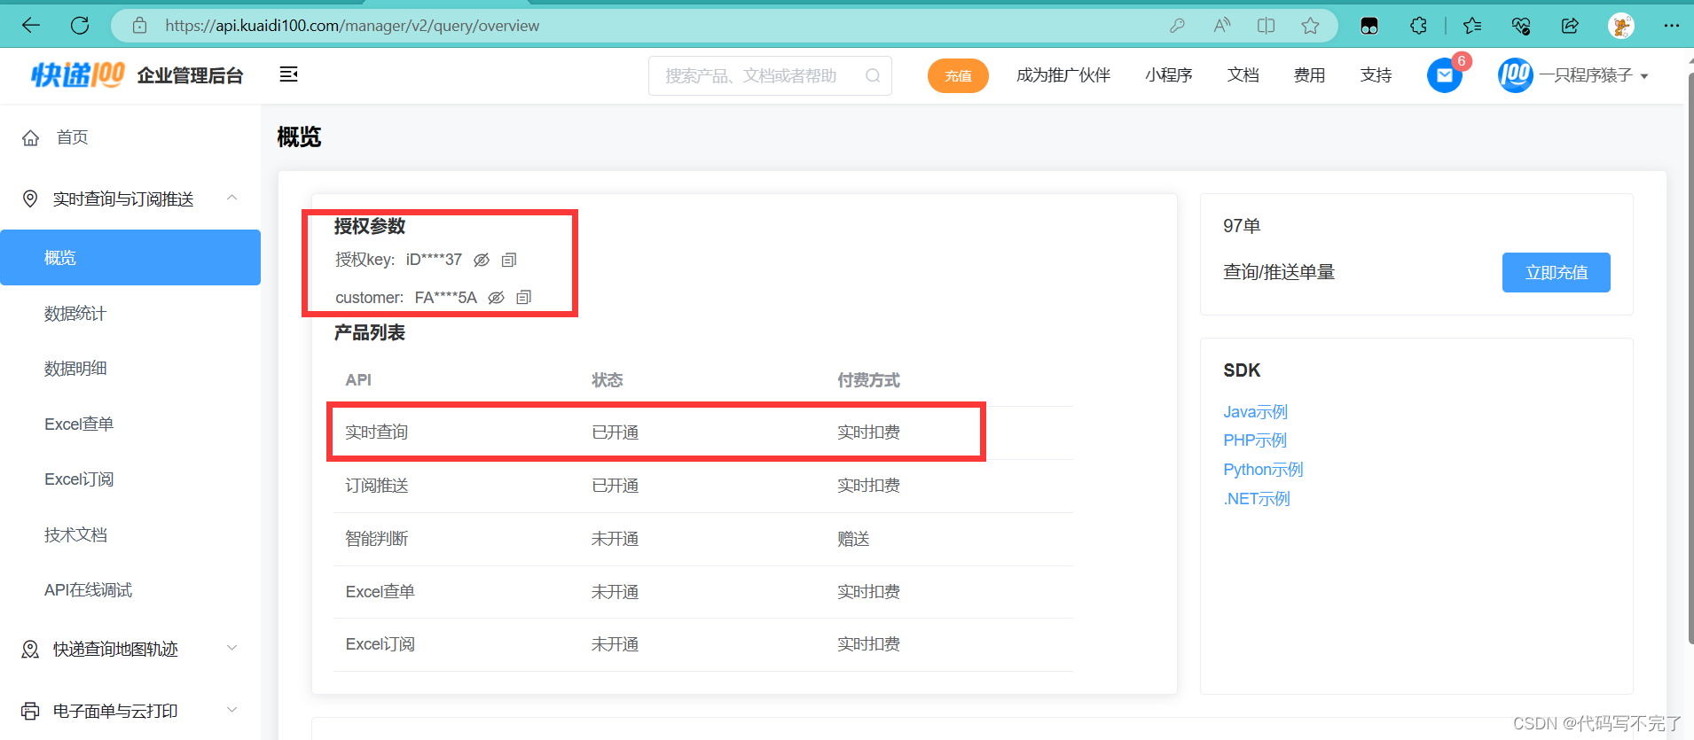Reveal hidden customer value with eye icon
The height and width of the screenshot is (740, 1694).
tap(497, 297)
